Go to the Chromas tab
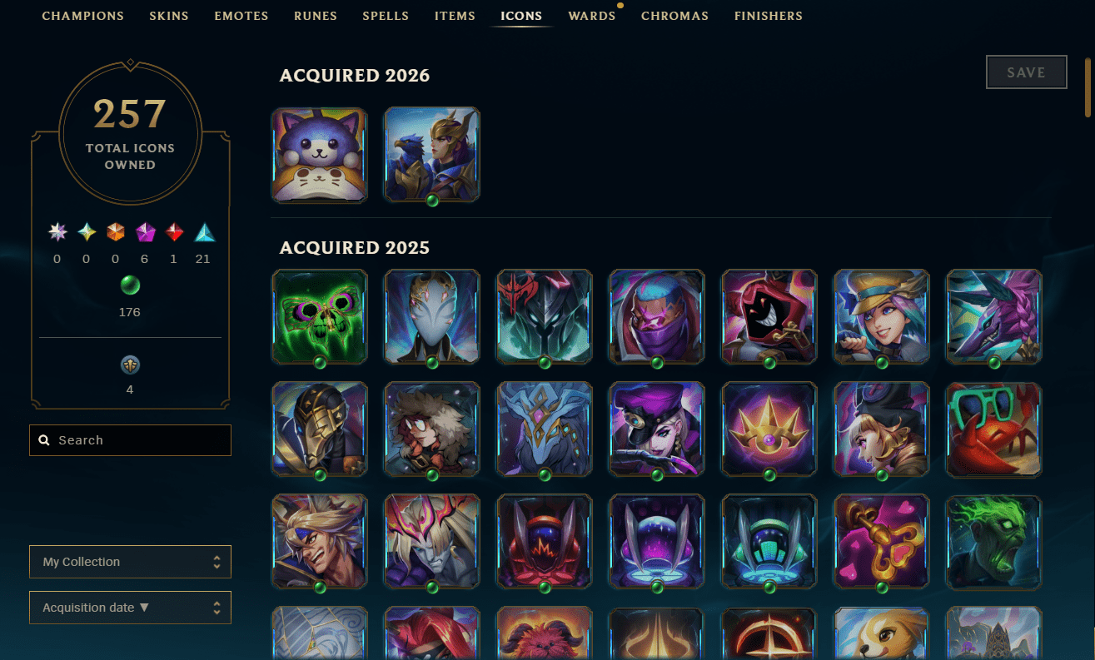Image resolution: width=1095 pixels, height=660 pixels. tap(675, 16)
